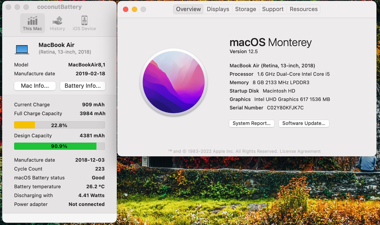This screenshot has height=225, width=380.
Task: Switch to the Resources tab
Action: point(303,9)
